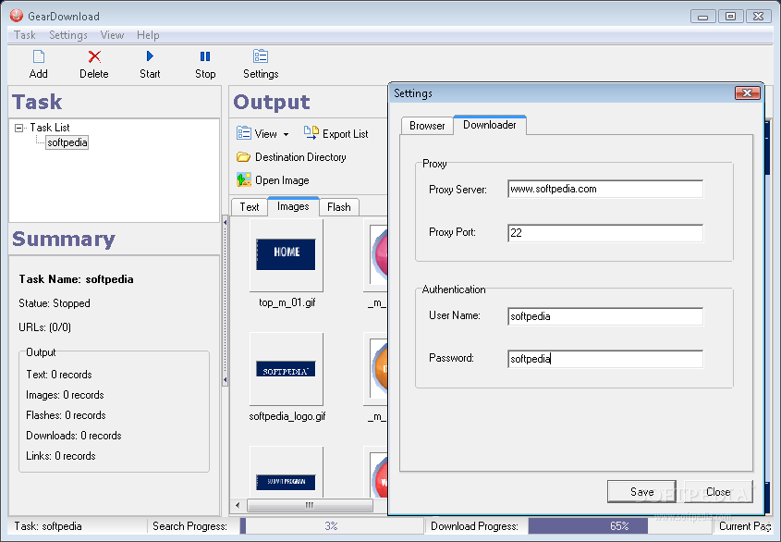Click the horizontal scrollbar thumb in Output
This screenshot has width=781, height=542.
(310, 505)
